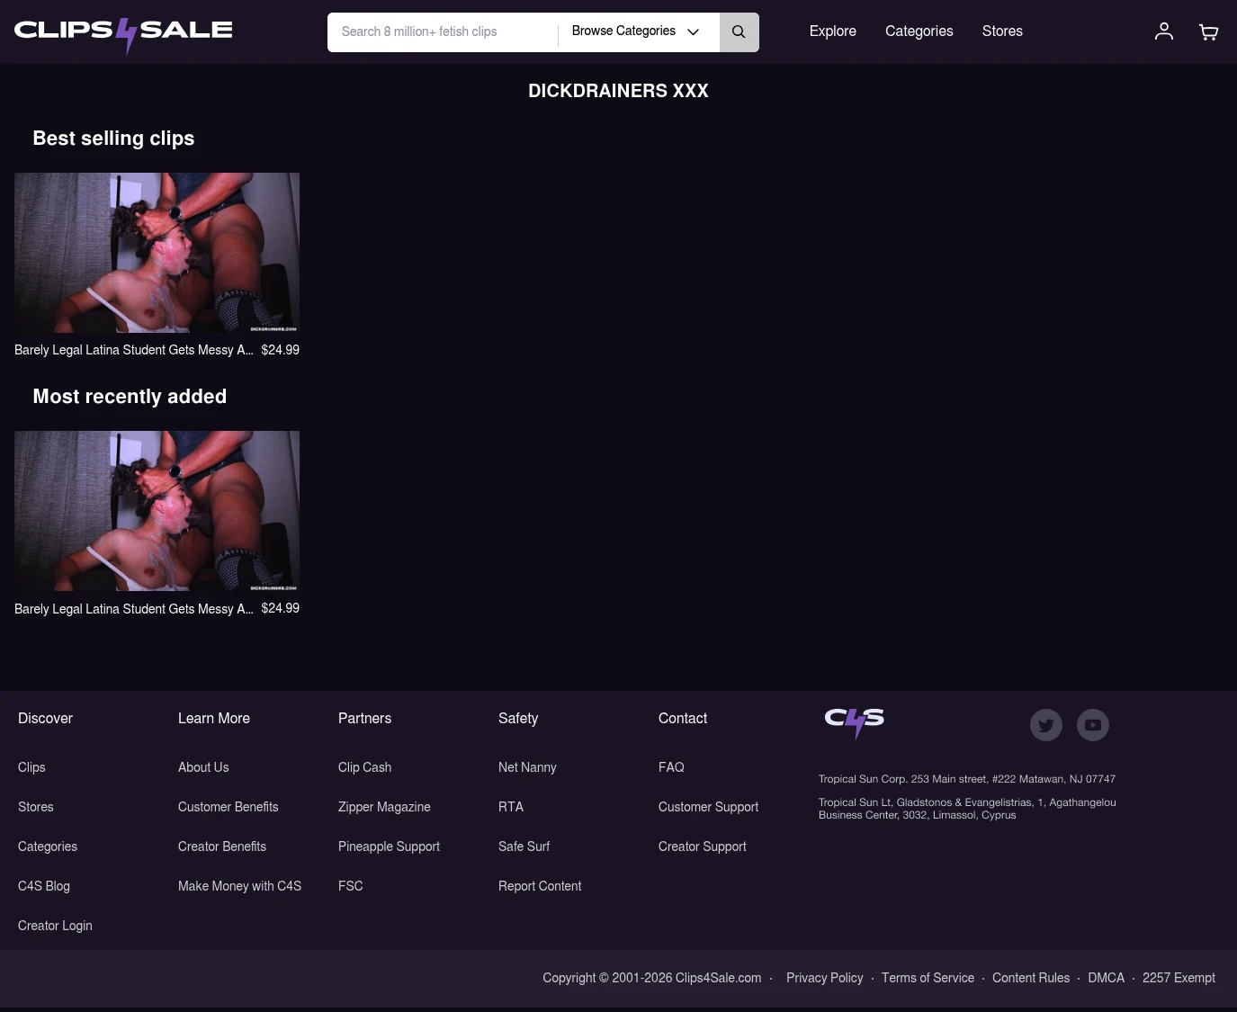Image resolution: width=1237 pixels, height=1012 pixels.
Task: Open the About Us link
Action: (203, 767)
